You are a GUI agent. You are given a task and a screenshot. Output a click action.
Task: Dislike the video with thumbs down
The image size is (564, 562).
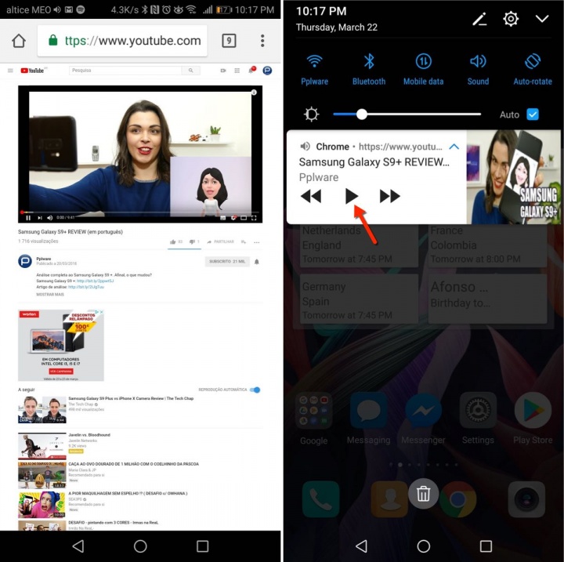(x=194, y=242)
